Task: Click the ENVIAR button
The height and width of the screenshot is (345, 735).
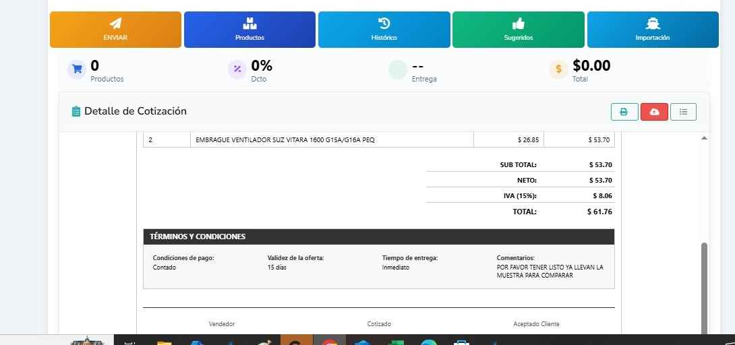Action: 115,30
